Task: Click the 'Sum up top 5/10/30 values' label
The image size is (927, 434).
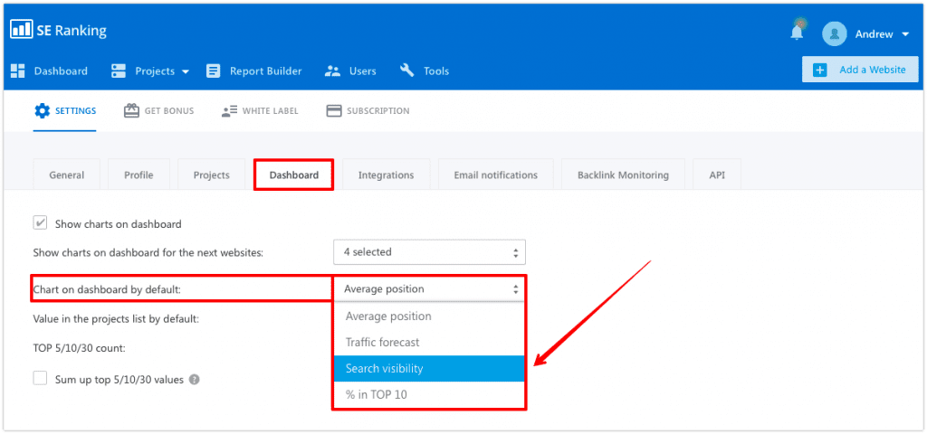Action: click(x=119, y=380)
